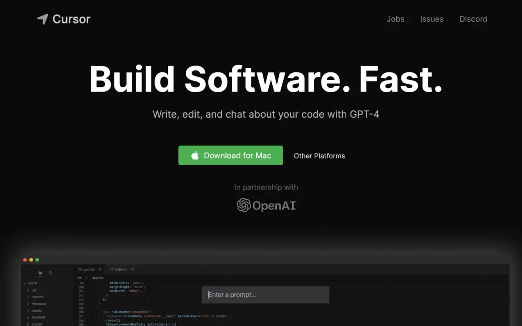Focus the Enter a prompt input box

click(265, 295)
